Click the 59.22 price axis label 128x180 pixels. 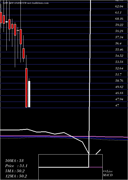[x=119, y=25]
